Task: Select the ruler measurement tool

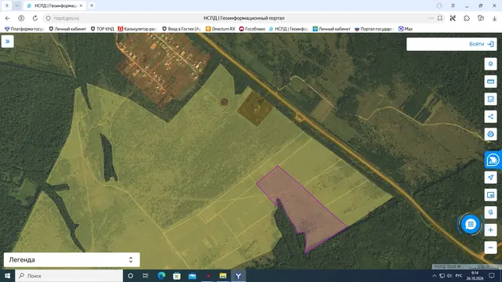Action: point(490,81)
